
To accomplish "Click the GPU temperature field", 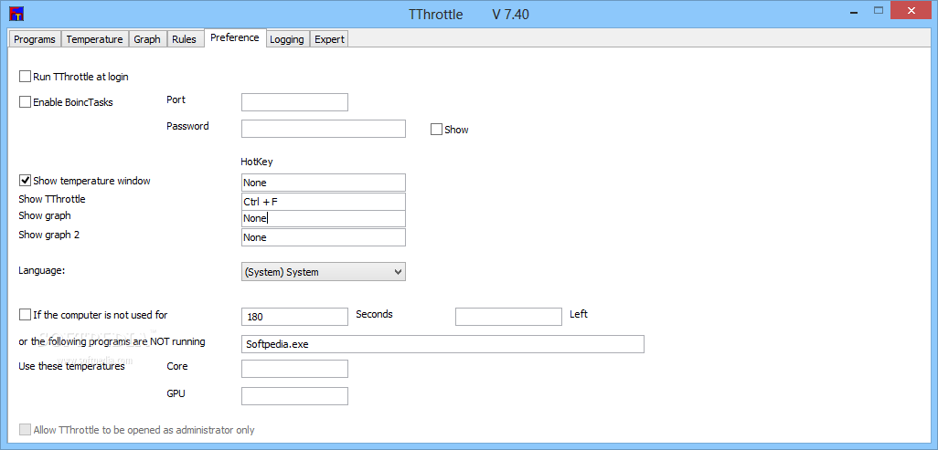I will pyautogui.click(x=294, y=396).
